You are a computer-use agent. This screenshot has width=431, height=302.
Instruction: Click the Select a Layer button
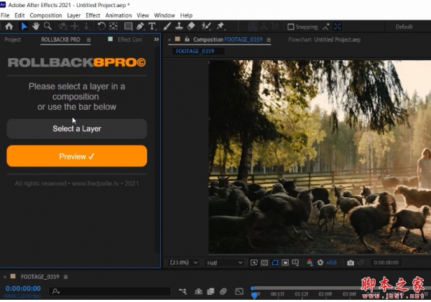[77, 128]
